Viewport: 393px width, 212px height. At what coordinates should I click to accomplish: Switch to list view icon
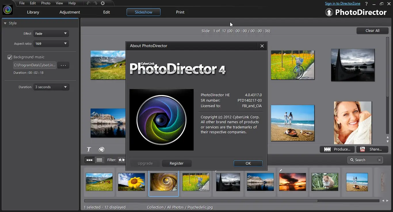[99, 160]
